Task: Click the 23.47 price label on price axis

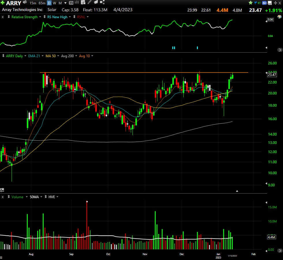Action: (x=272, y=75)
